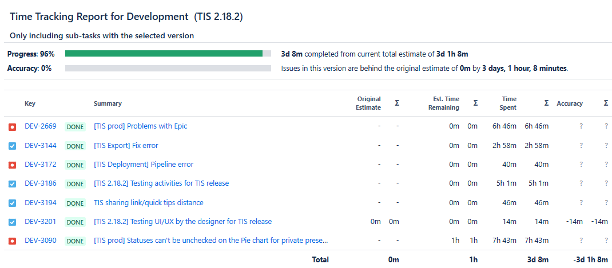Open issue key DEV-3201
Viewport: 612px width, 268px height.
coord(40,221)
